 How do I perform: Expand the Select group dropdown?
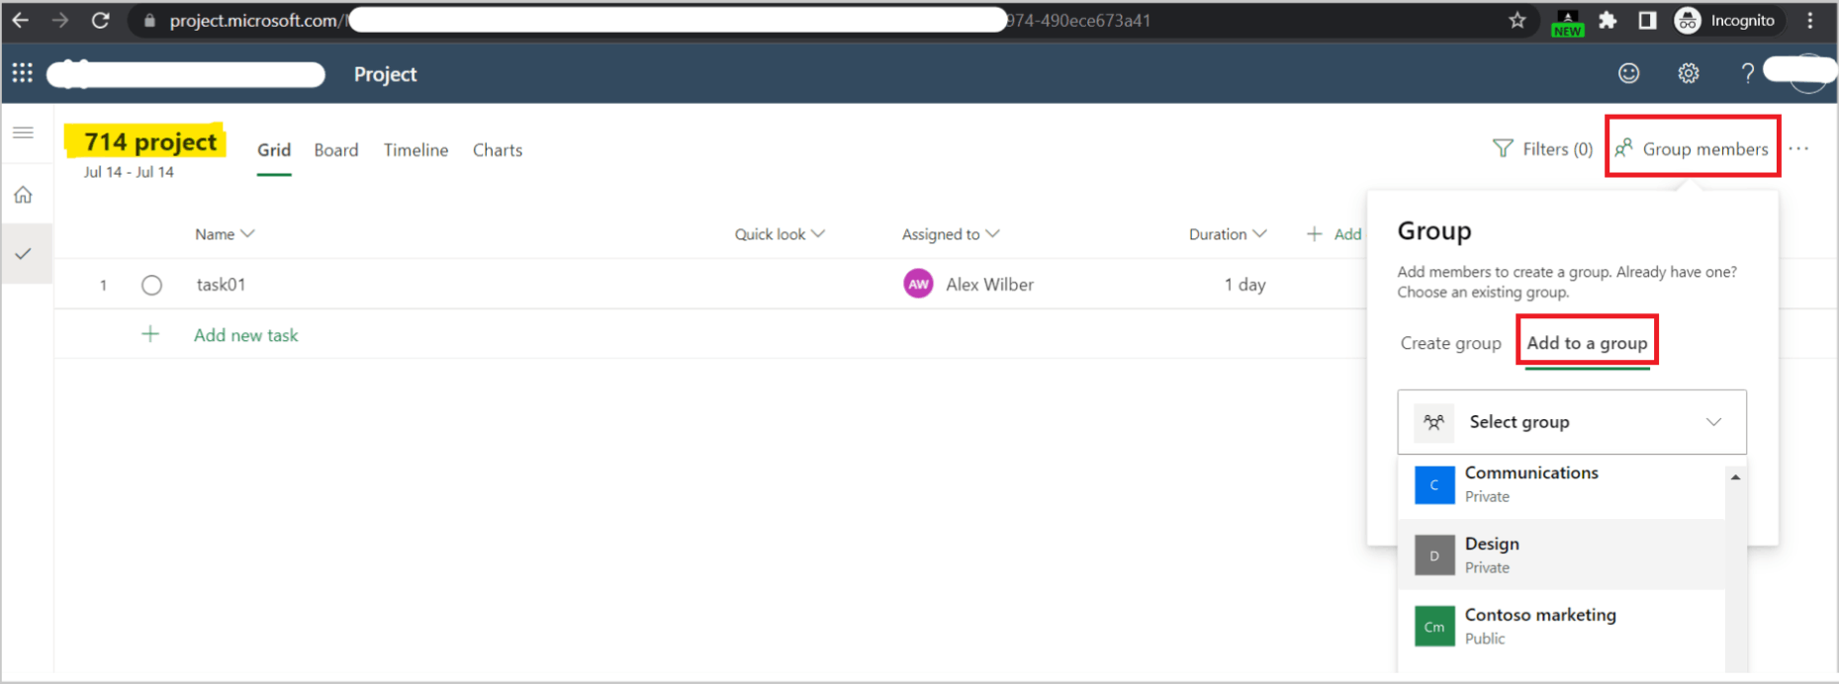tap(1572, 422)
